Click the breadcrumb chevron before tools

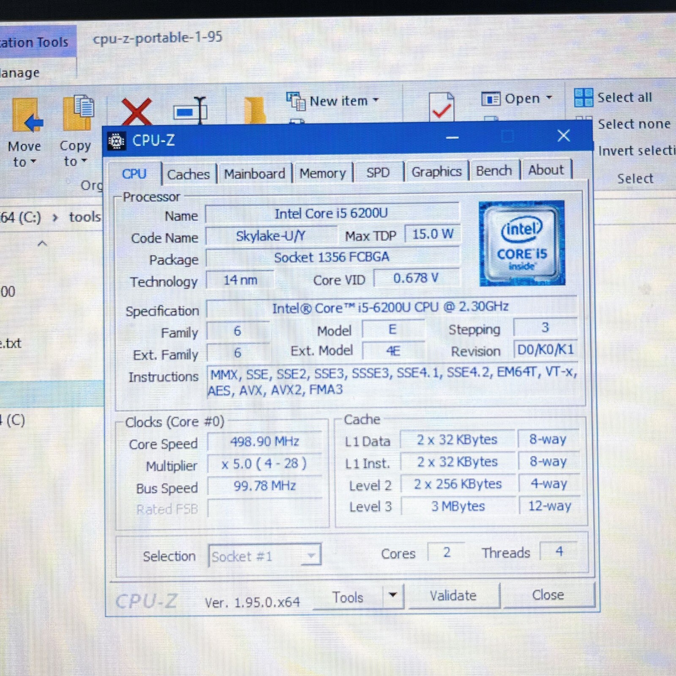point(55,218)
